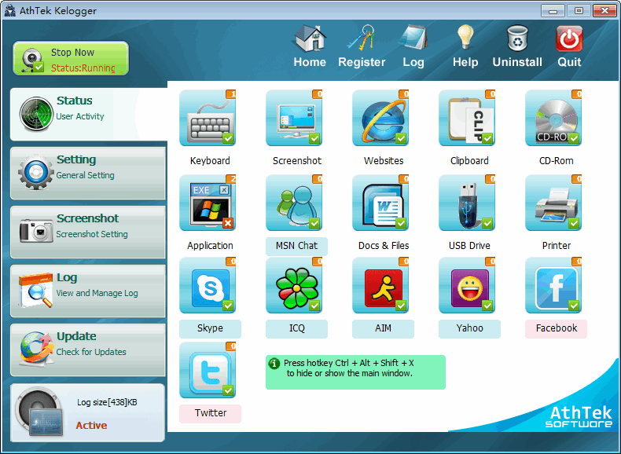The height and width of the screenshot is (454, 621).
Task: Select the CD-Rom disc icon
Action: (x=553, y=118)
